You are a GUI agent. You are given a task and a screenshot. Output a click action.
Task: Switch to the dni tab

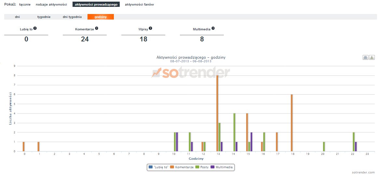coord(18,17)
